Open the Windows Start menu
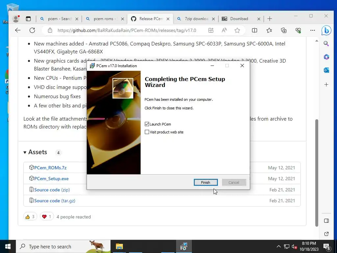 (x=8, y=246)
